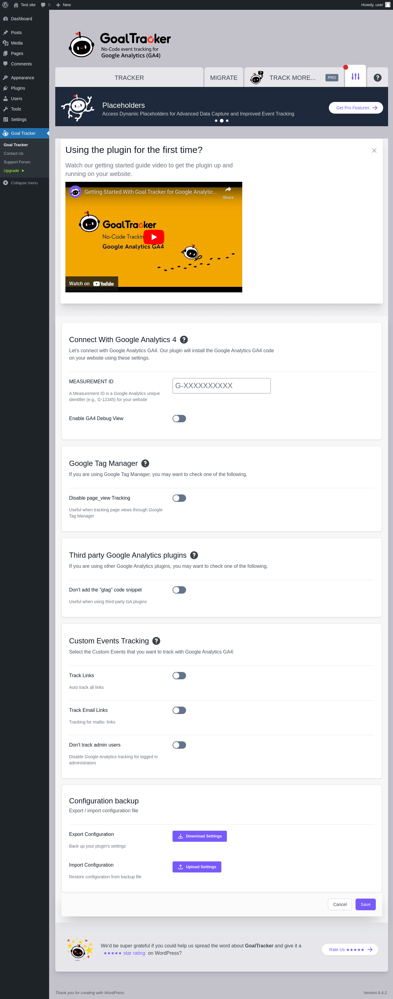The width and height of the screenshot is (393, 999).
Task: Open help for Third party Google Analytics plugins
Action: click(x=194, y=555)
